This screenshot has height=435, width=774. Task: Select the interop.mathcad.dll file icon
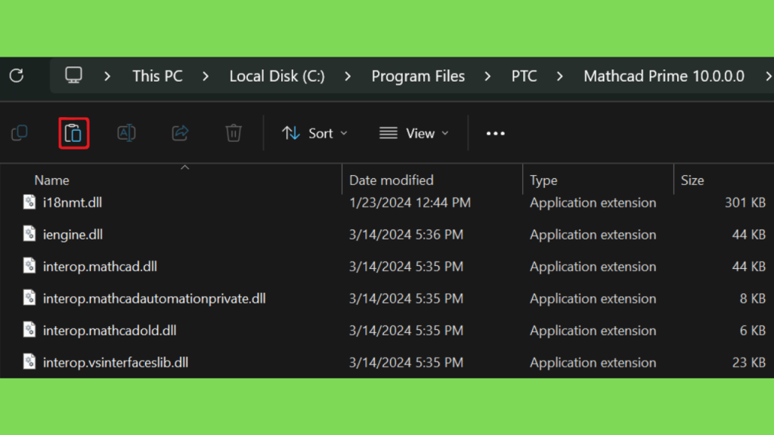coord(29,267)
